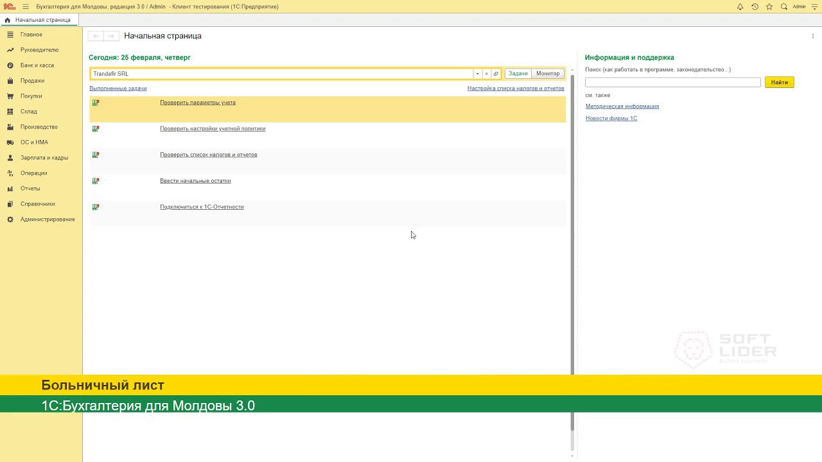This screenshot has width=822, height=462.
Task: Click Администрирование gear icon in sidebar
Action: (10, 219)
